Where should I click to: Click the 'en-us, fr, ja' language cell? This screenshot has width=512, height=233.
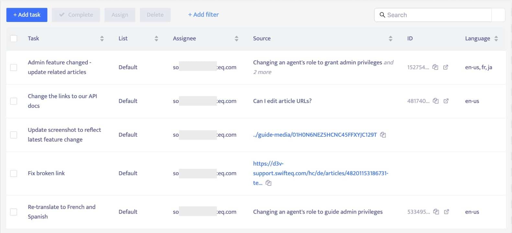point(479,67)
